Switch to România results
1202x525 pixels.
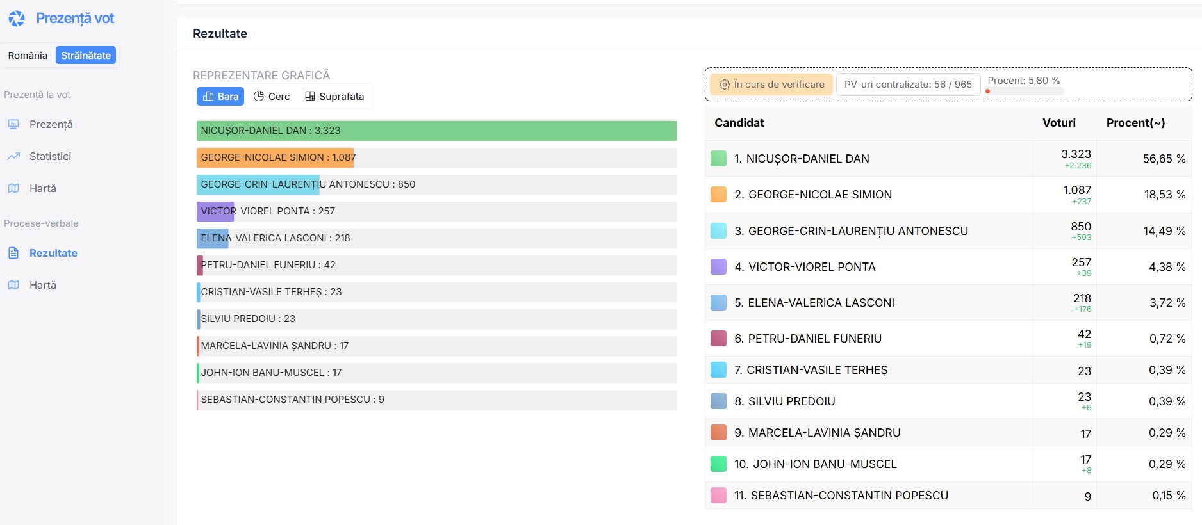coord(28,56)
